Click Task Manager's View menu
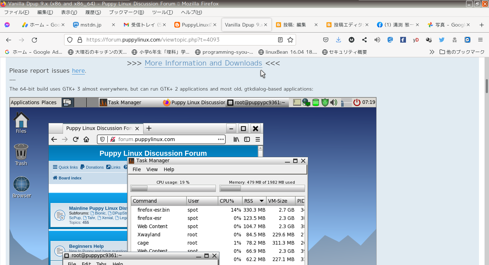Viewport: 489px width, 265px height. click(x=152, y=169)
